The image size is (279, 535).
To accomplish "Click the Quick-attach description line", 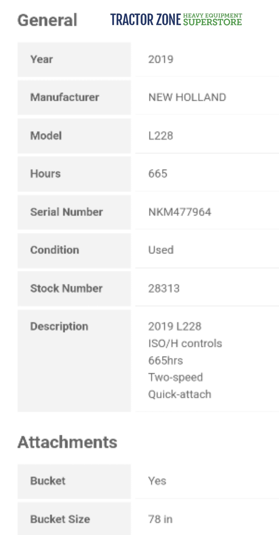I will click(180, 394).
